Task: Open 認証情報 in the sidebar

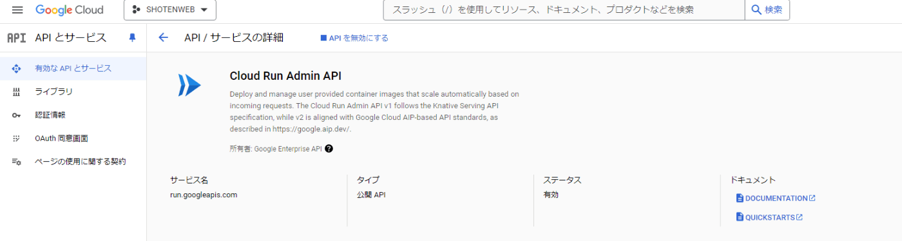Action: tap(73, 115)
